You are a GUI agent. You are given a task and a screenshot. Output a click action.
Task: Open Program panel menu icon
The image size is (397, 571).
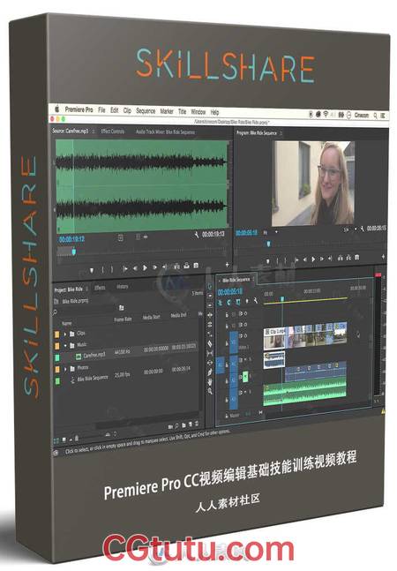tap(281, 133)
